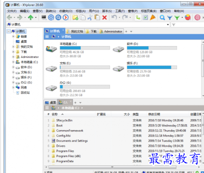Open the 查看(V) menu
This screenshot has width=204, height=173.
38,11
